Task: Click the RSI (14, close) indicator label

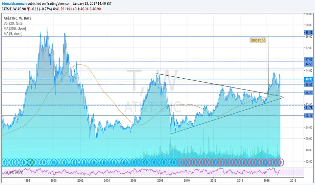Action: pos(13,172)
